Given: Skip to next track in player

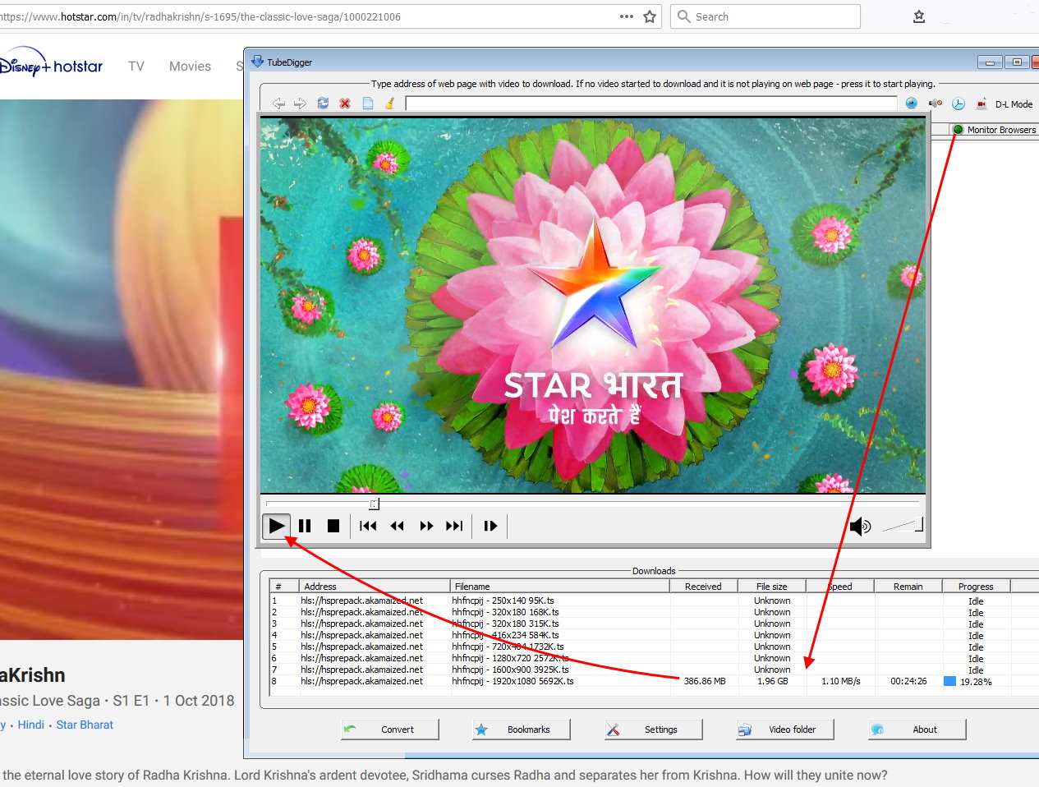Looking at the screenshot, I should (454, 526).
